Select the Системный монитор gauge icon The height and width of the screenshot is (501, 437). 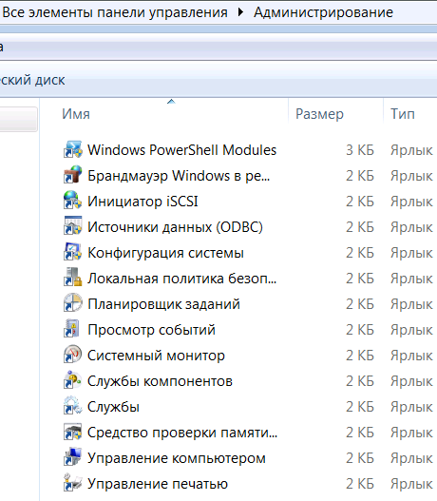tap(73, 355)
